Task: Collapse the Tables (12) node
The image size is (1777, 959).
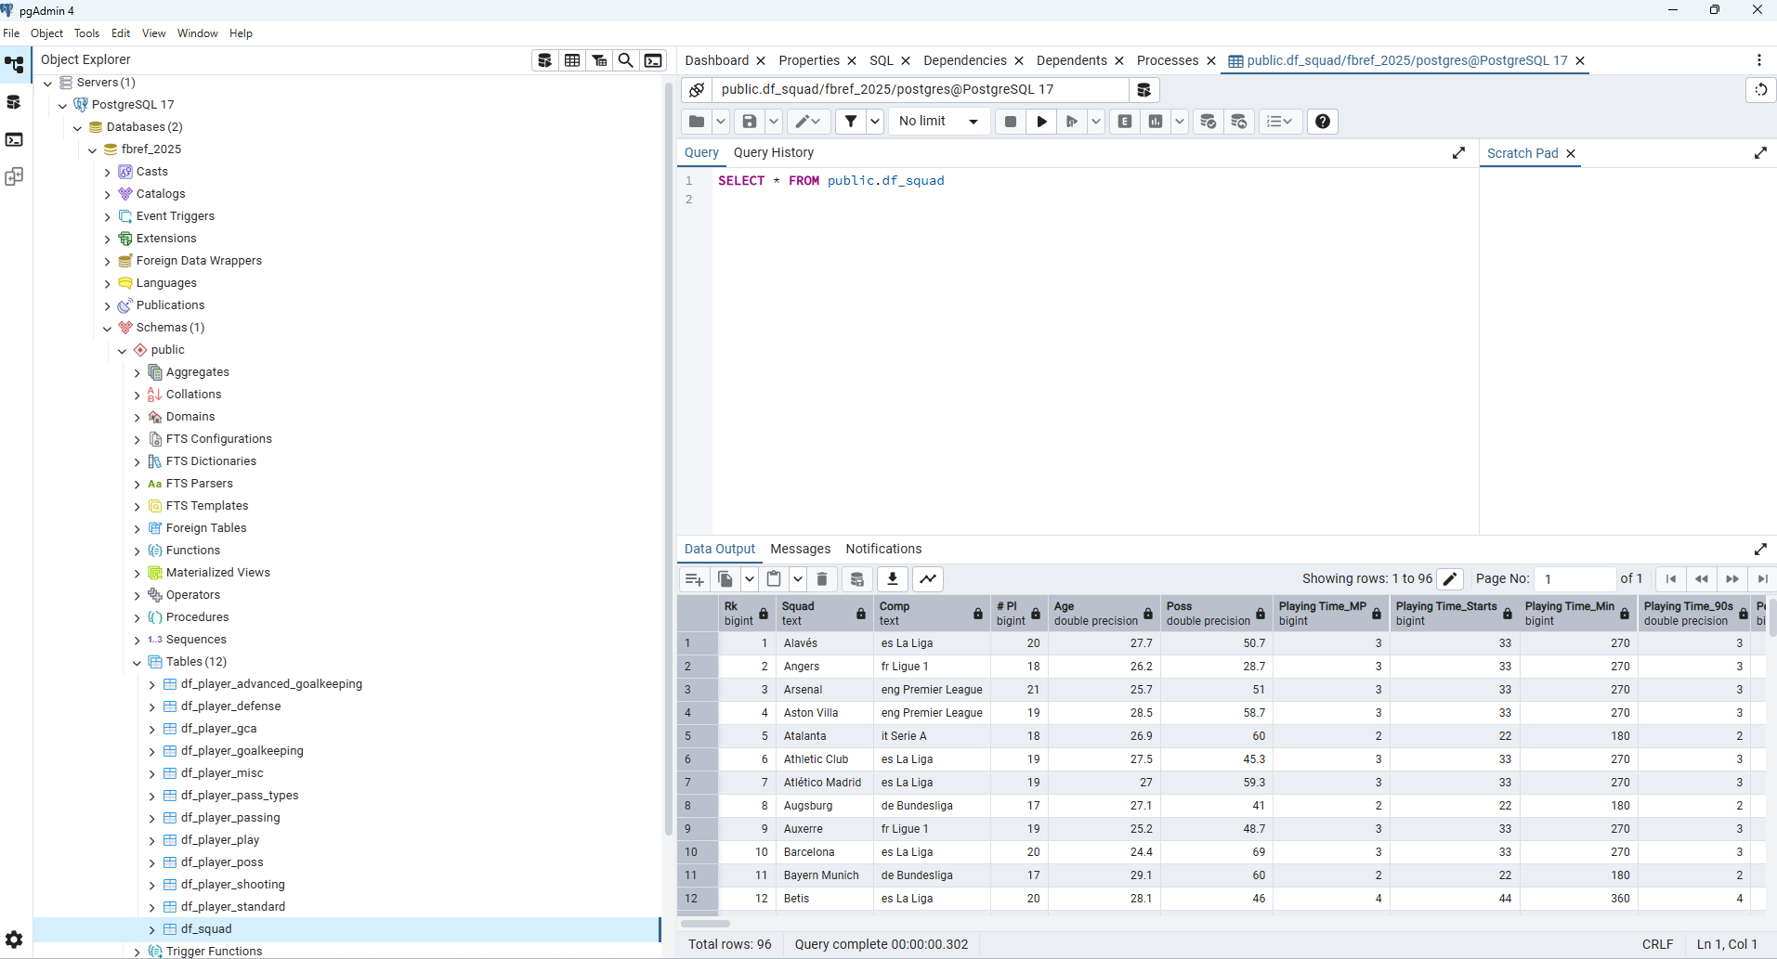Action: (x=137, y=663)
